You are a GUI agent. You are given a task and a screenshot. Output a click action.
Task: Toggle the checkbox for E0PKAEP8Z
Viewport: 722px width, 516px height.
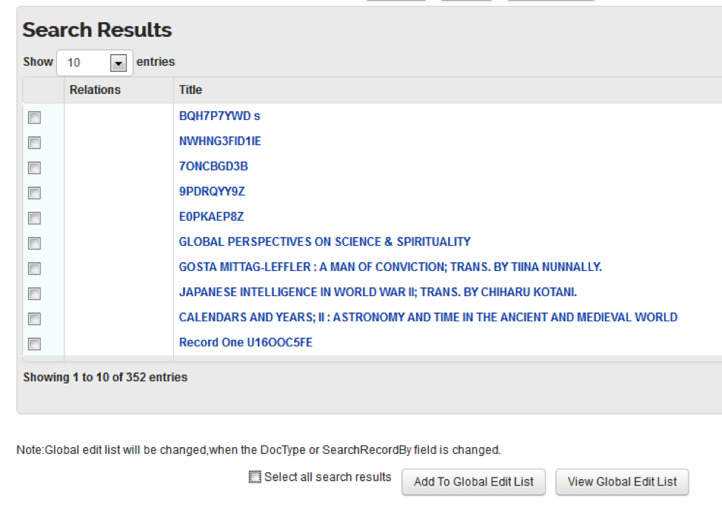[x=34, y=218]
